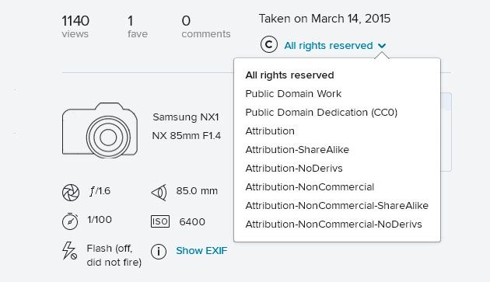This screenshot has height=282, width=490.
Task: Open the All rights reserved license dropdown
Action: (x=335, y=46)
